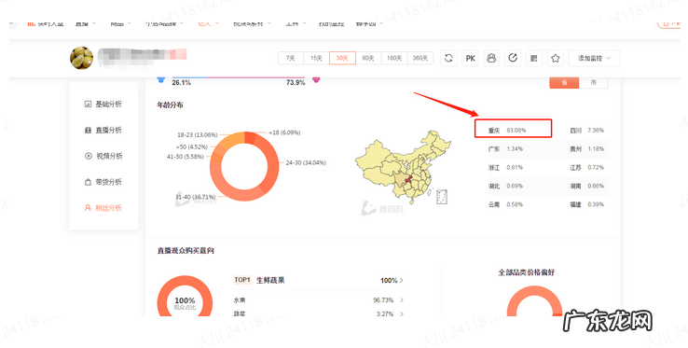
Task: Click the blue male gender icon
Action: (x=161, y=79)
